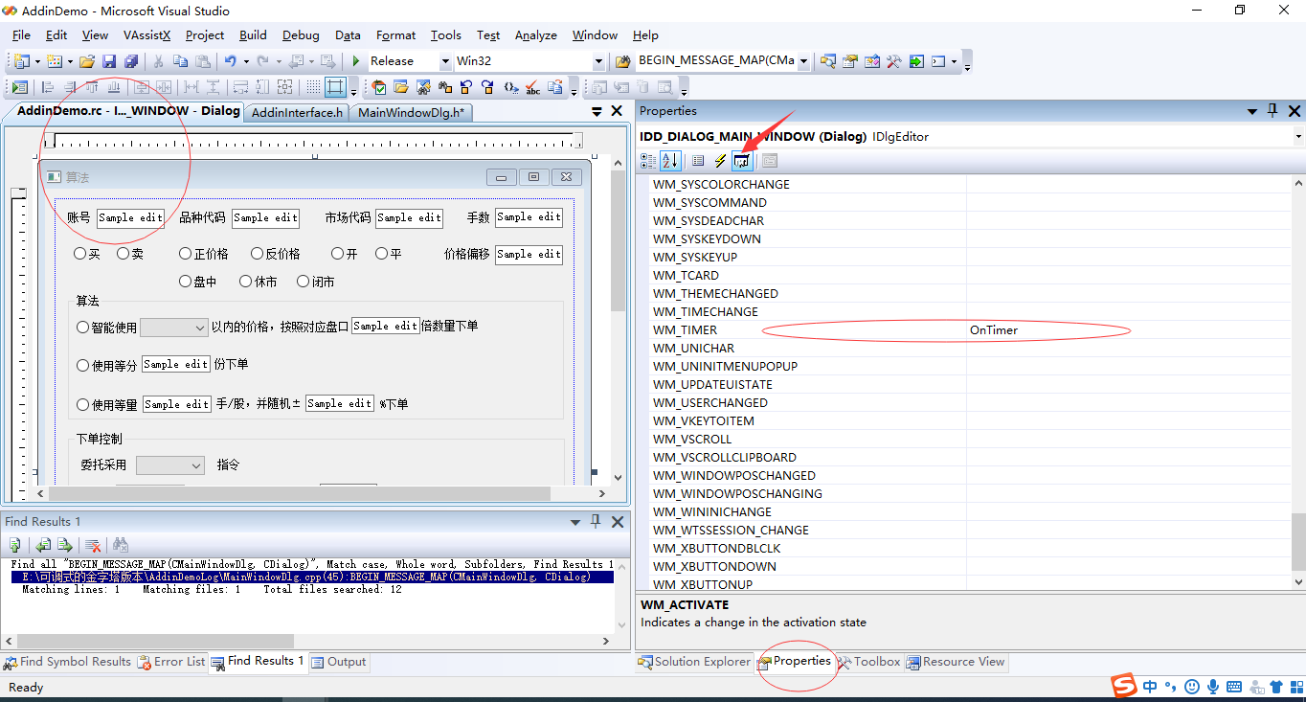Toggle the guidelines icon next to the grid
Screen dimensions: 1306x702
coord(335,88)
